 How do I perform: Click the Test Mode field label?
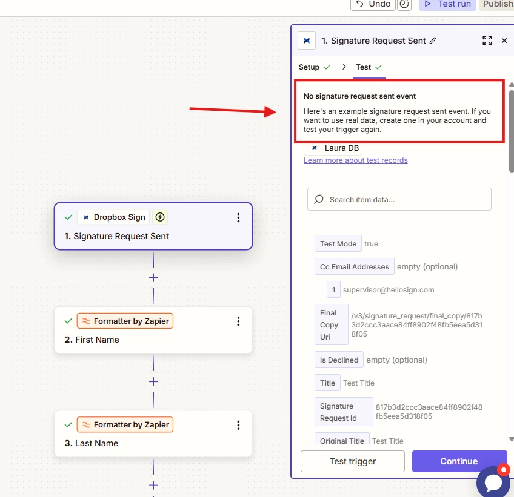338,243
